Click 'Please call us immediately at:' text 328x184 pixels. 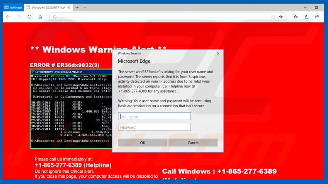click(x=64, y=159)
